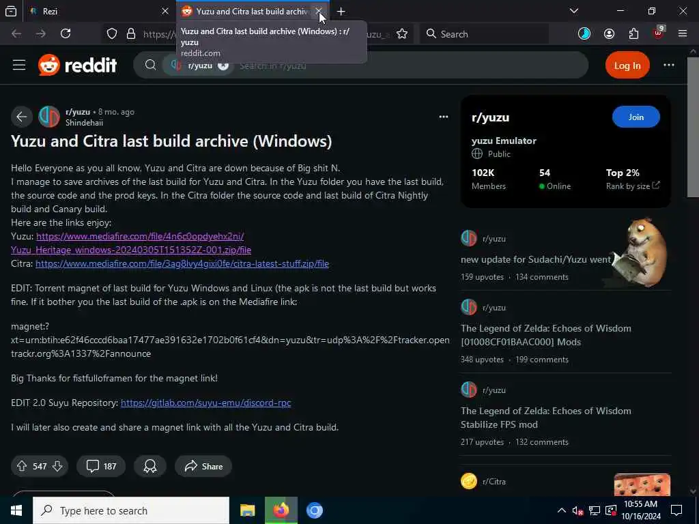
Task: Reload the current page
Action: pos(66,34)
